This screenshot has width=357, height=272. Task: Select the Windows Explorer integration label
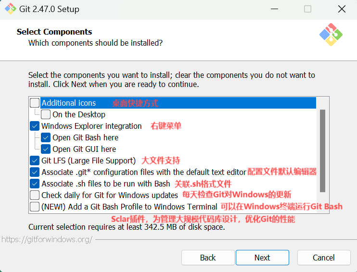click(91, 126)
